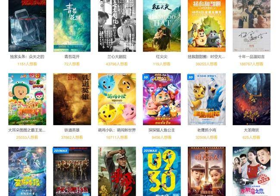This screenshot has width=280, height=196.
Task: Click the 188767人想看 count label
Action: [252, 64]
